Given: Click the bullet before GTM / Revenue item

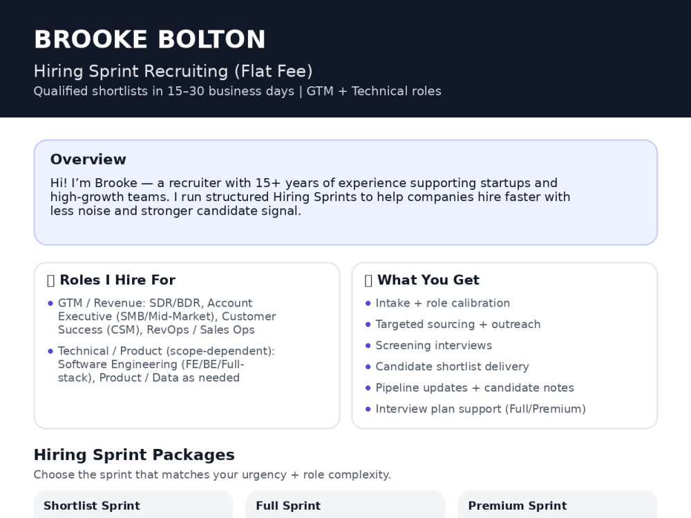Looking at the screenshot, I should click(50, 303).
